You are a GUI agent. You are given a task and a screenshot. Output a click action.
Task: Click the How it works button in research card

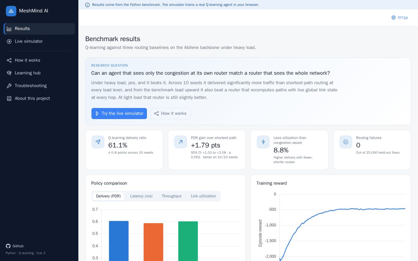coord(170,114)
